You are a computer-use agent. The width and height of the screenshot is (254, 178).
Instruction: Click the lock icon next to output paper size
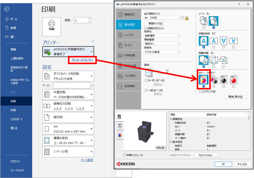187,18
